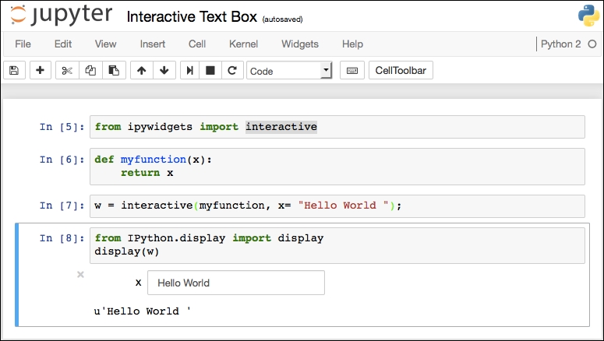604x341 pixels.
Task: Click the Jupyter logo
Action: point(62,16)
